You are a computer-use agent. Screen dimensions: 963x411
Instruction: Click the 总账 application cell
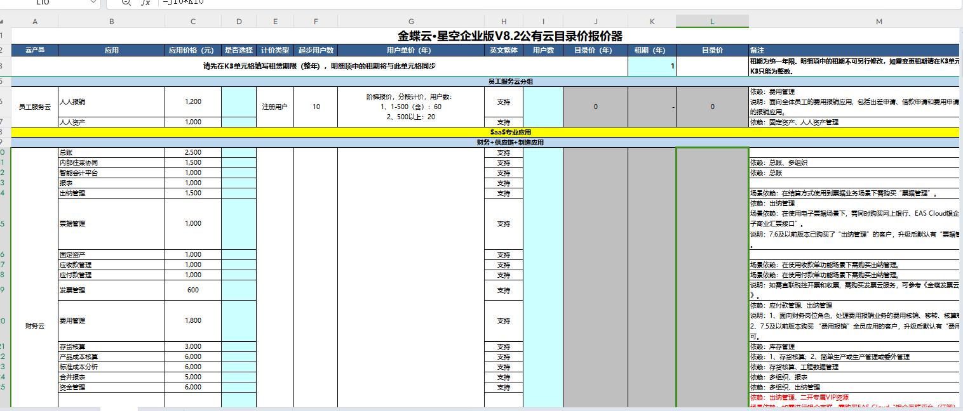pyautogui.click(x=111, y=152)
